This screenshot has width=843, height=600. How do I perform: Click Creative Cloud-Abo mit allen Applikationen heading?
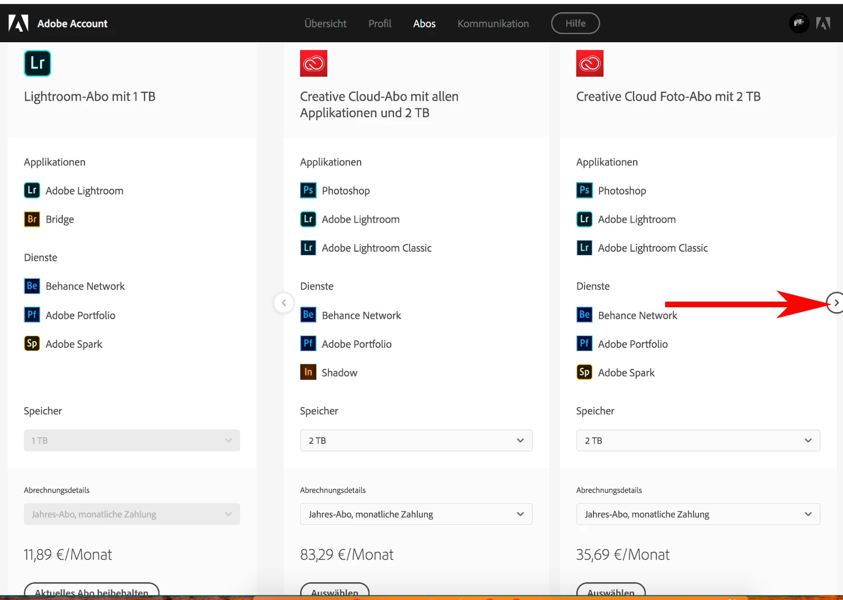379,104
